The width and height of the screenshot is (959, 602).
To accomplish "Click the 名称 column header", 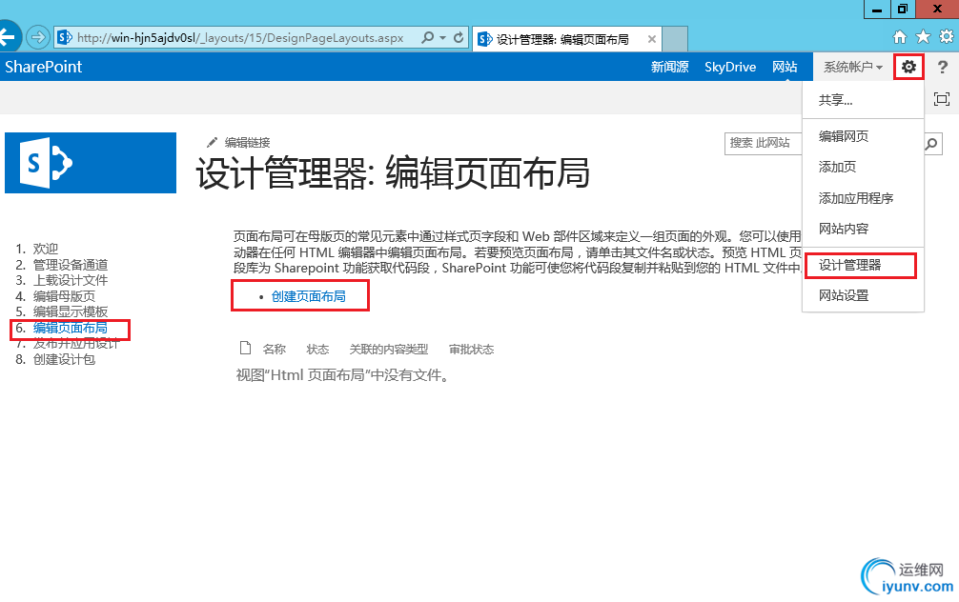I will [274, 349].
